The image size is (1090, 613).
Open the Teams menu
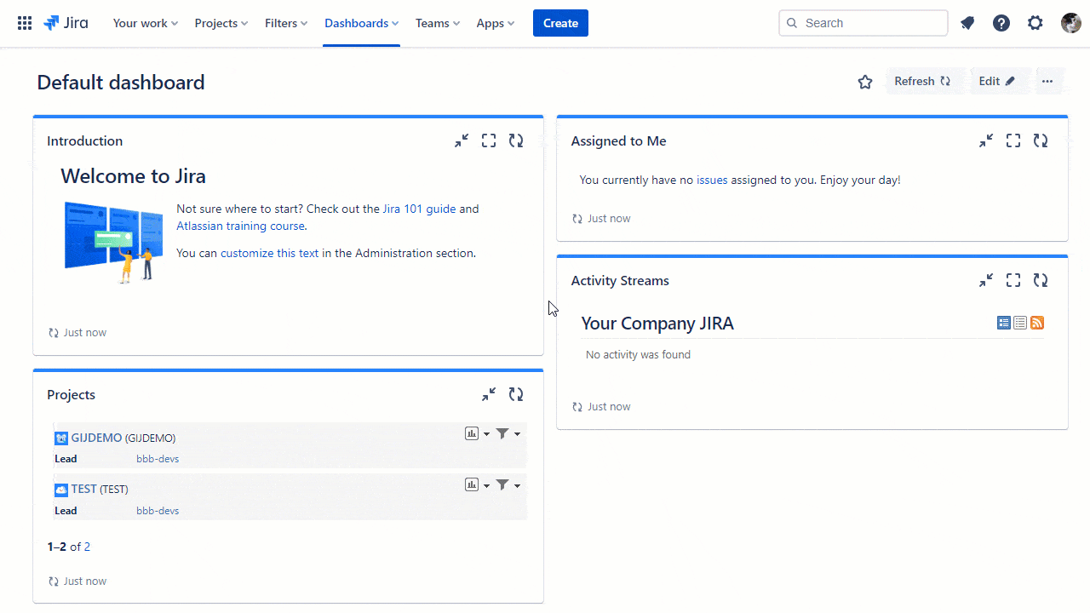coord(438,23)
